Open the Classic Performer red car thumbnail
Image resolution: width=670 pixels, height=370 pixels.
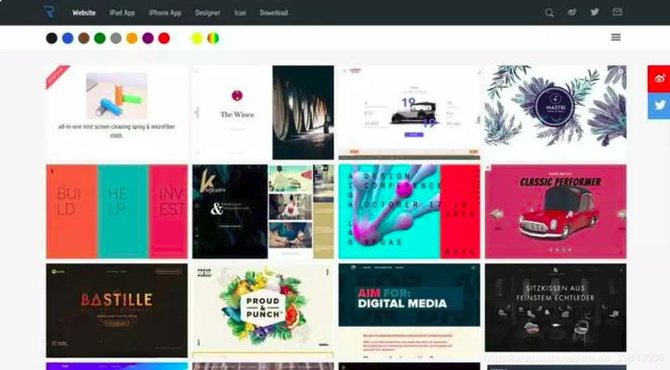point(555,212)
